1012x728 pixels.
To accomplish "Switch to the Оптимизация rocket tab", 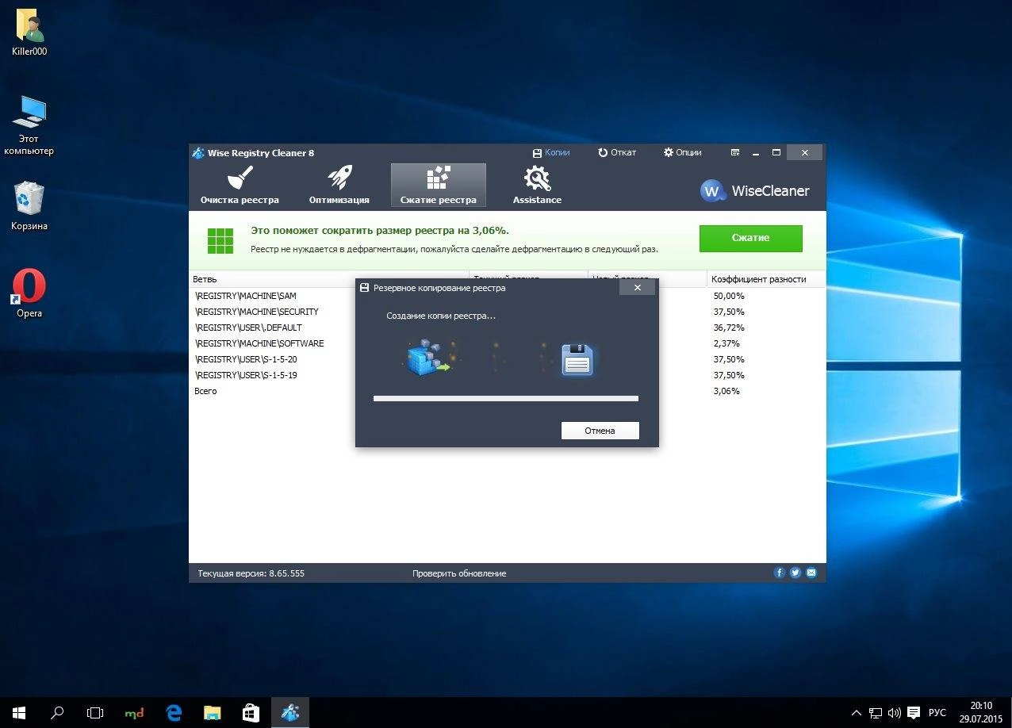I will click(339, 186).
